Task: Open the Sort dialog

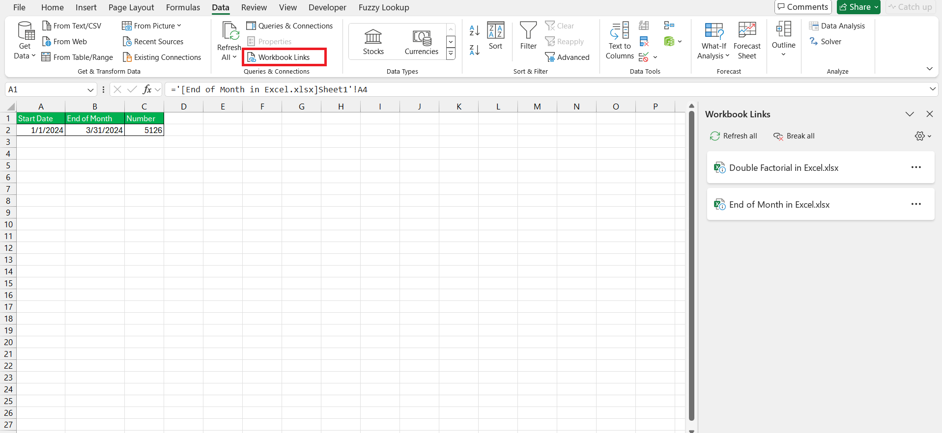Action: click(495, 36)
